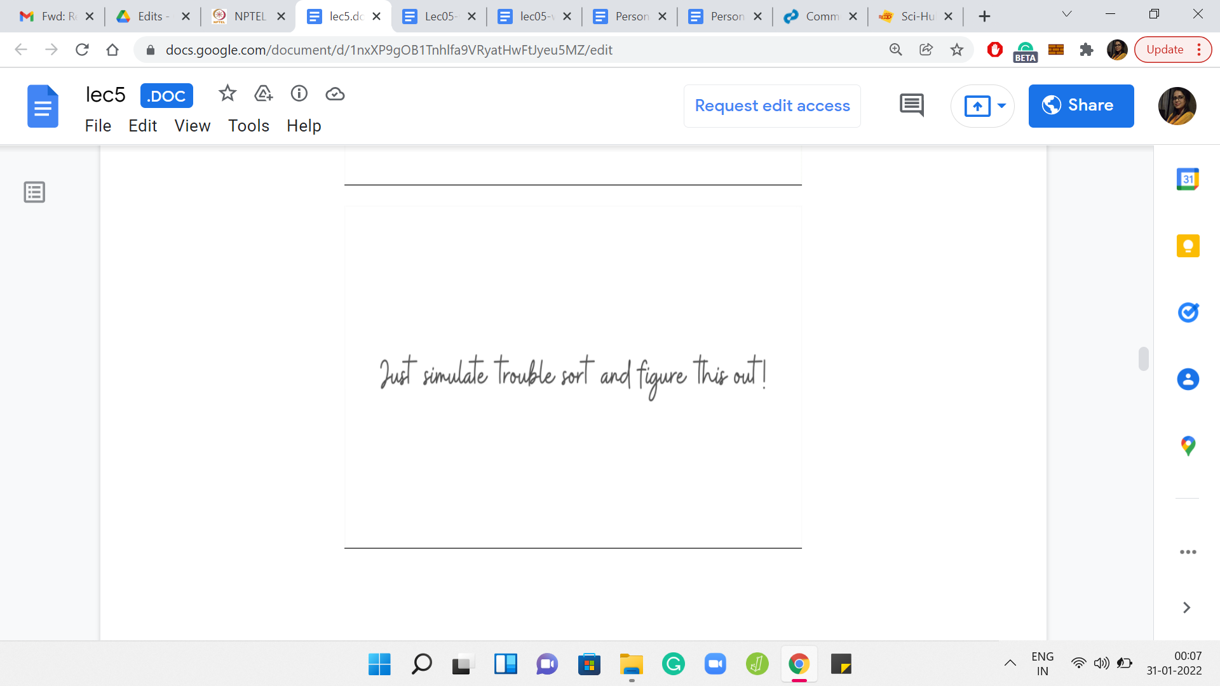Open the Tools menu
Image resolution: width=1220 pixels, height=686 pixels.
pos(248,126)
